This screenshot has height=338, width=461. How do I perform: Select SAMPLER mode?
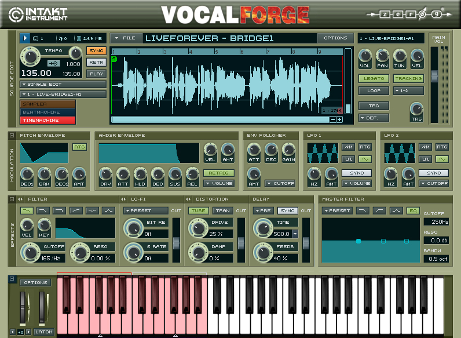pos(48,104)
